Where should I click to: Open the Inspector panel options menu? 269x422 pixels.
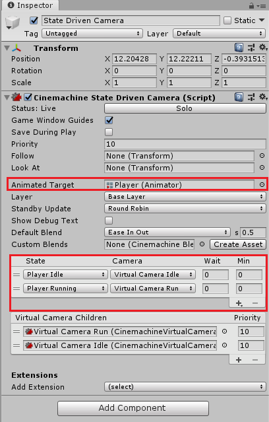click(261, 5)
